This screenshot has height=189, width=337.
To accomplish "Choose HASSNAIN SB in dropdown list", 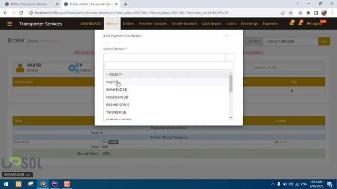I will coord(166,97).
